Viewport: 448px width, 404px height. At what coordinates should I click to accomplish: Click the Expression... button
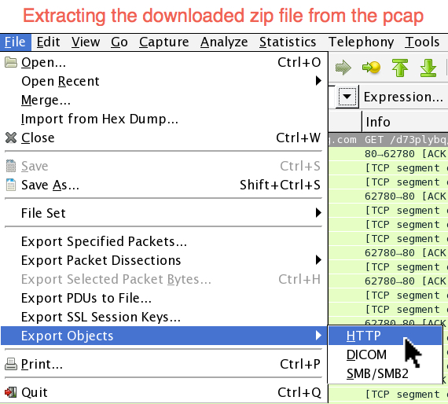[403, 97]
